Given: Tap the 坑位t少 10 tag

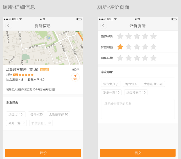Looking at the screenshot, I should 16,114.
